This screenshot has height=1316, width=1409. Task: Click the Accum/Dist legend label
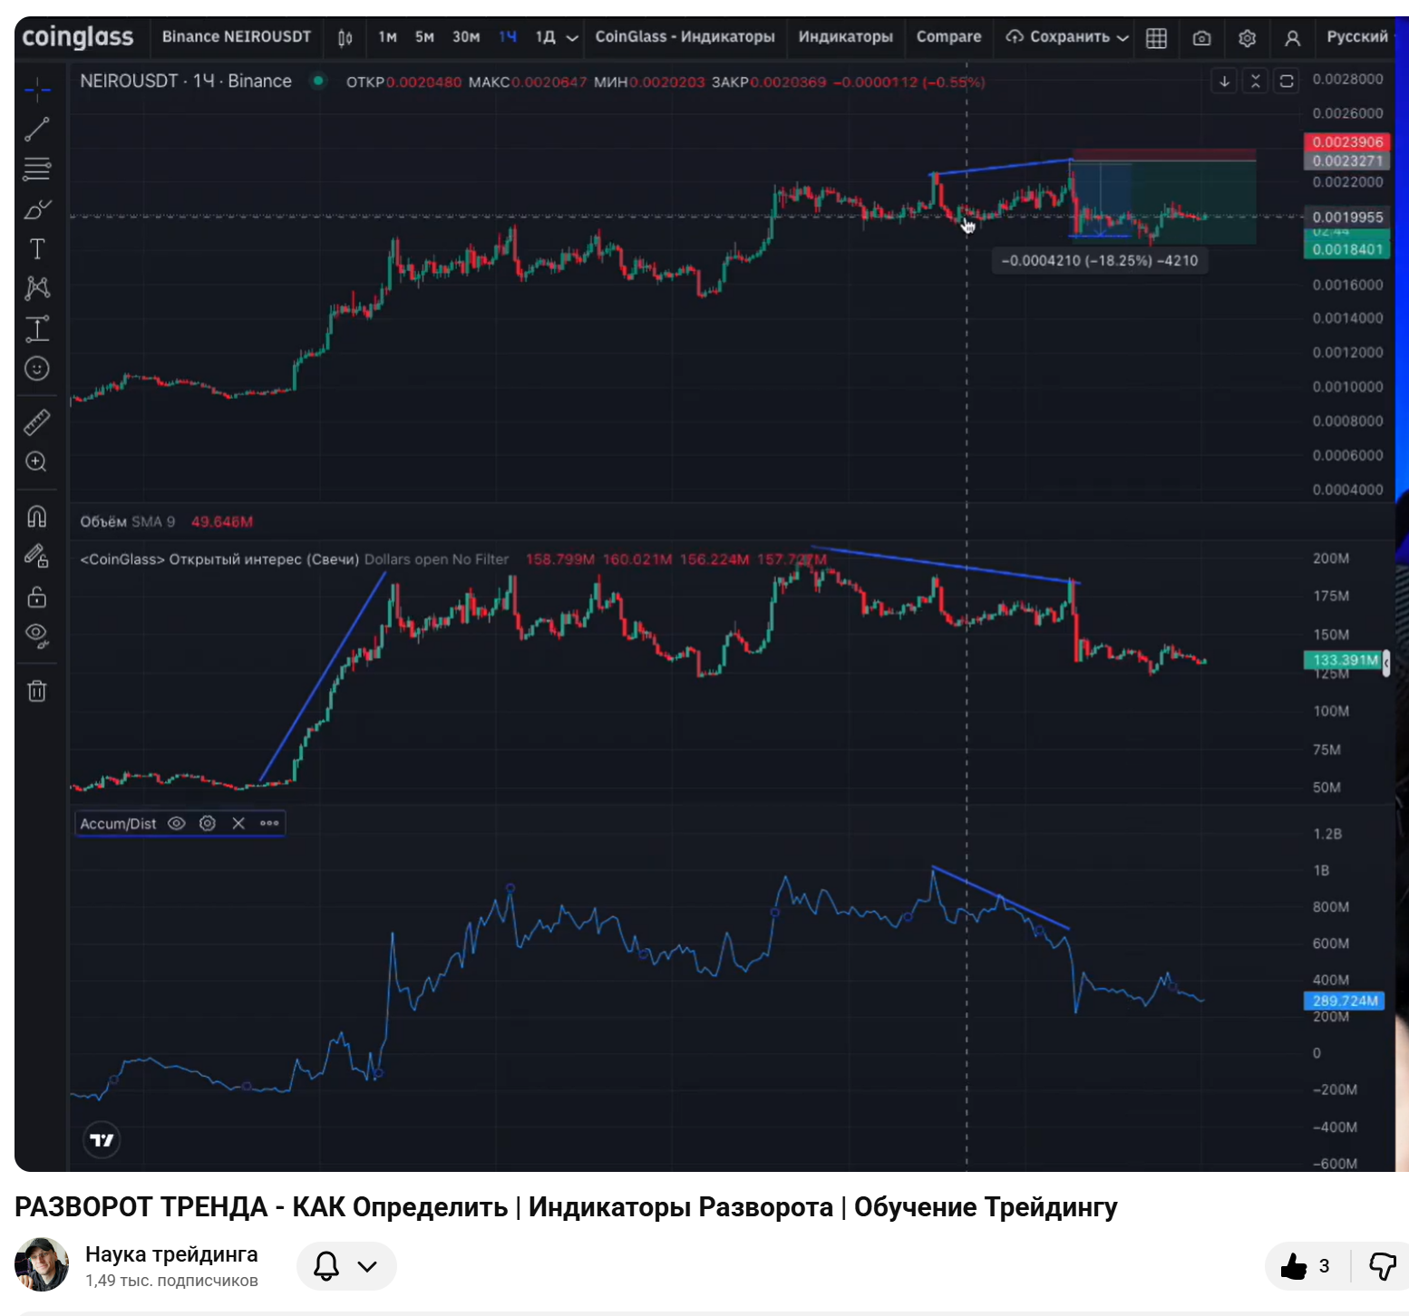pos(118,824)
